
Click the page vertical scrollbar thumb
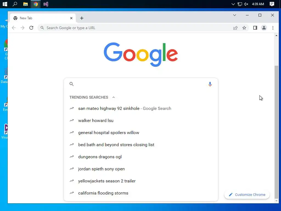(x=277, y=132)
